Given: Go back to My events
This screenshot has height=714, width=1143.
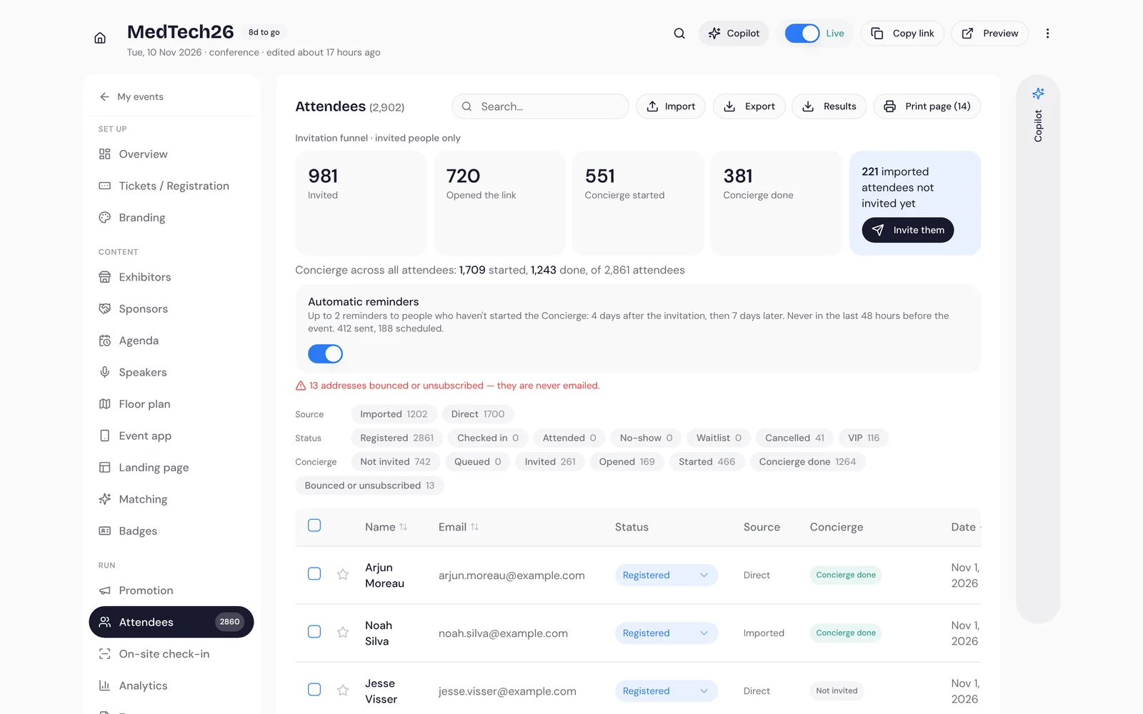Looking at the screenshot, I should (x=132, y=96).
